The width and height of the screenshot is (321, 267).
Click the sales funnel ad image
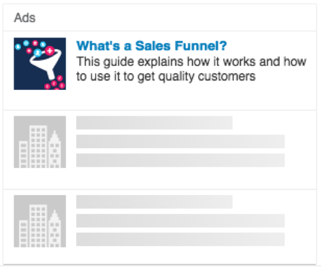point(40,63)
